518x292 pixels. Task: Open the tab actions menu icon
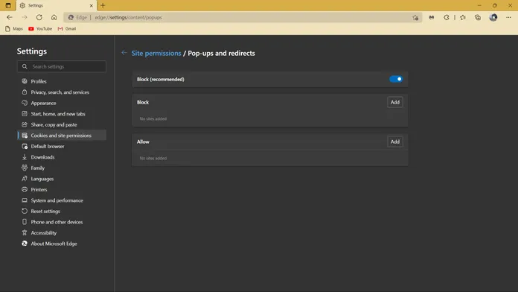point(8,6)
